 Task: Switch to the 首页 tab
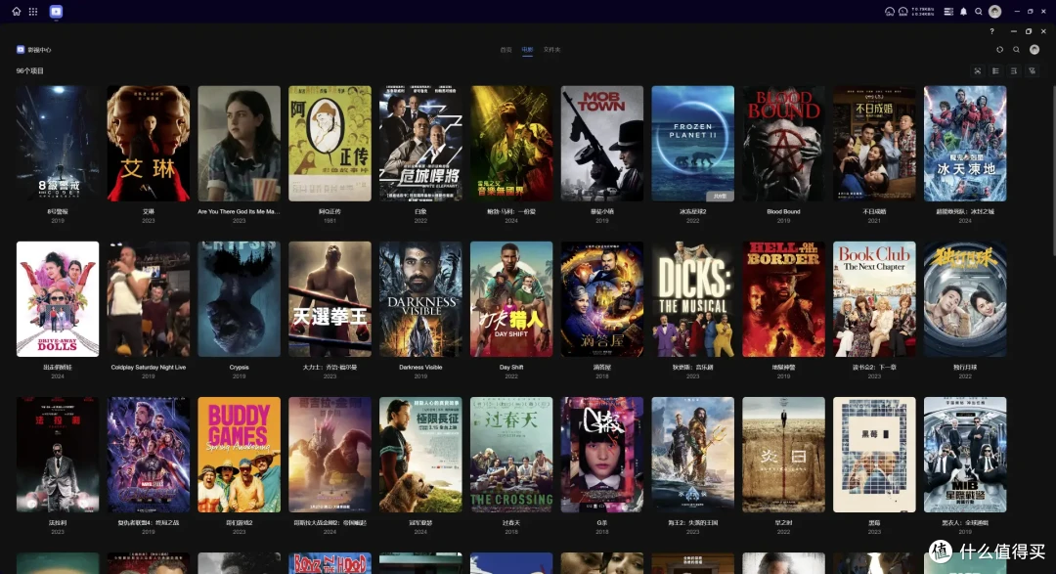506,49
